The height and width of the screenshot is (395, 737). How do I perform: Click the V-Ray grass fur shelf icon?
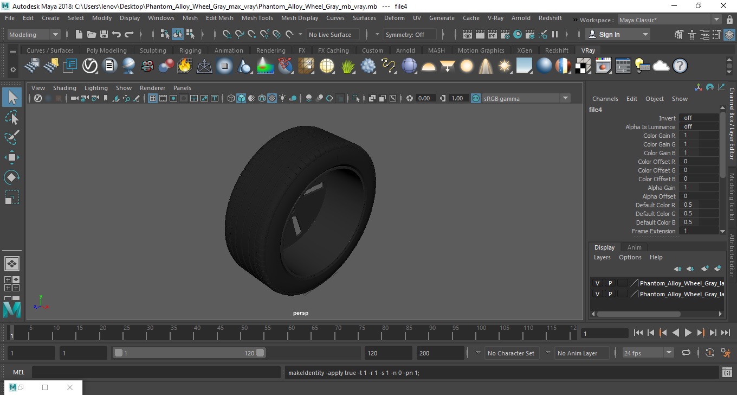pyautogui.click(x=348, y=66)
